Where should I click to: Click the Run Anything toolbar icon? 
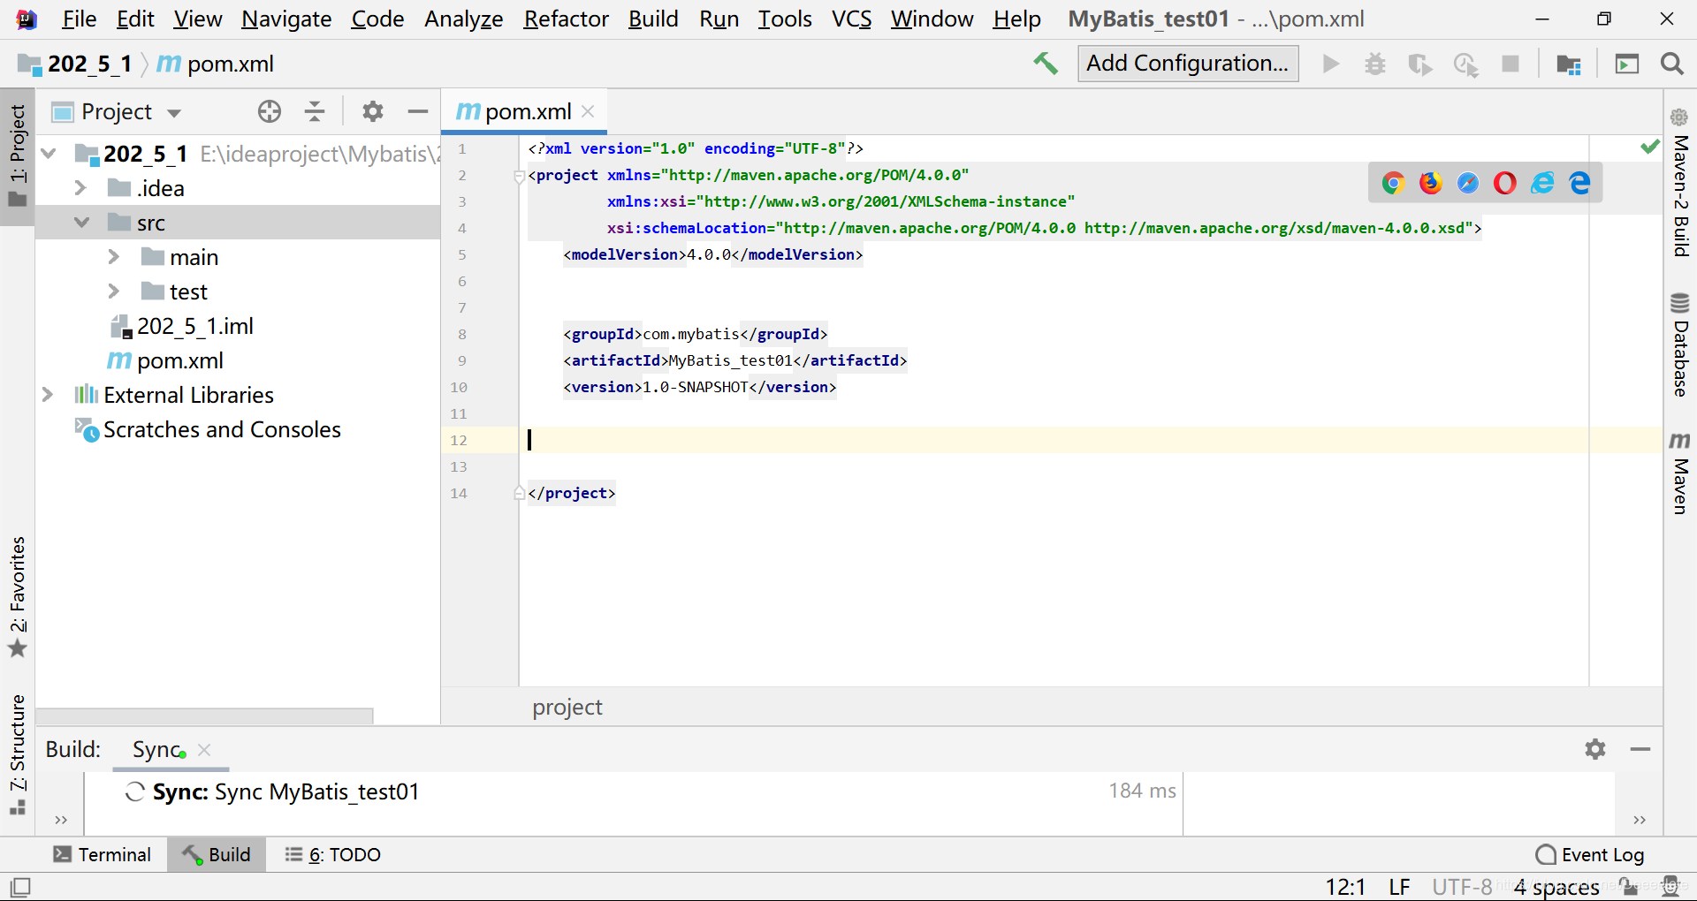click(x=1627, y=64)
